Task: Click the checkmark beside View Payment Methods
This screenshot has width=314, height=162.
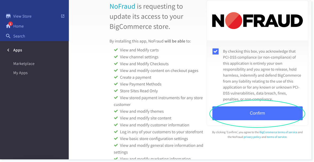Action: pos(116,84)
